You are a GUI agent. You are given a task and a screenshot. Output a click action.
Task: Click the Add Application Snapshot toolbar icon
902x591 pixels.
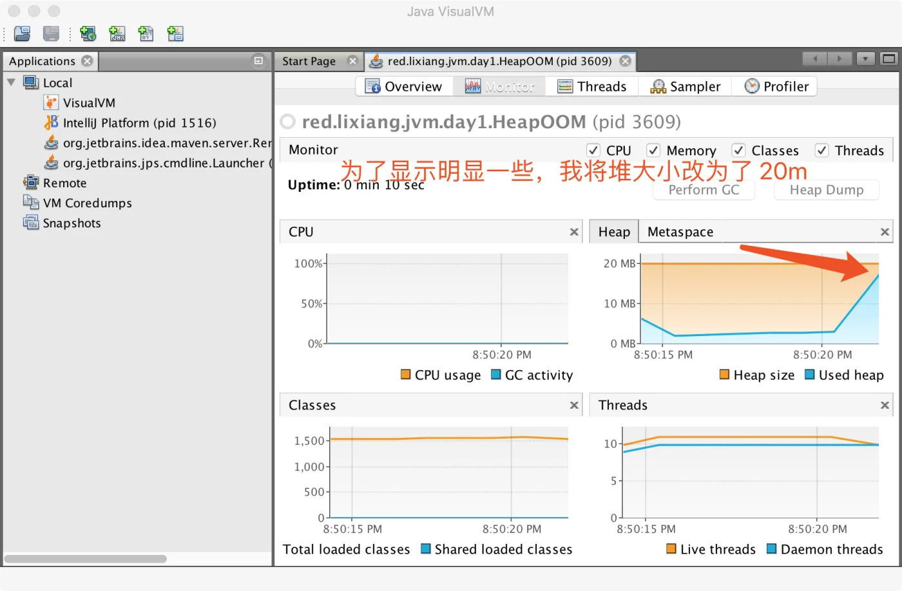pyautogui.click(x=175, y=33)
